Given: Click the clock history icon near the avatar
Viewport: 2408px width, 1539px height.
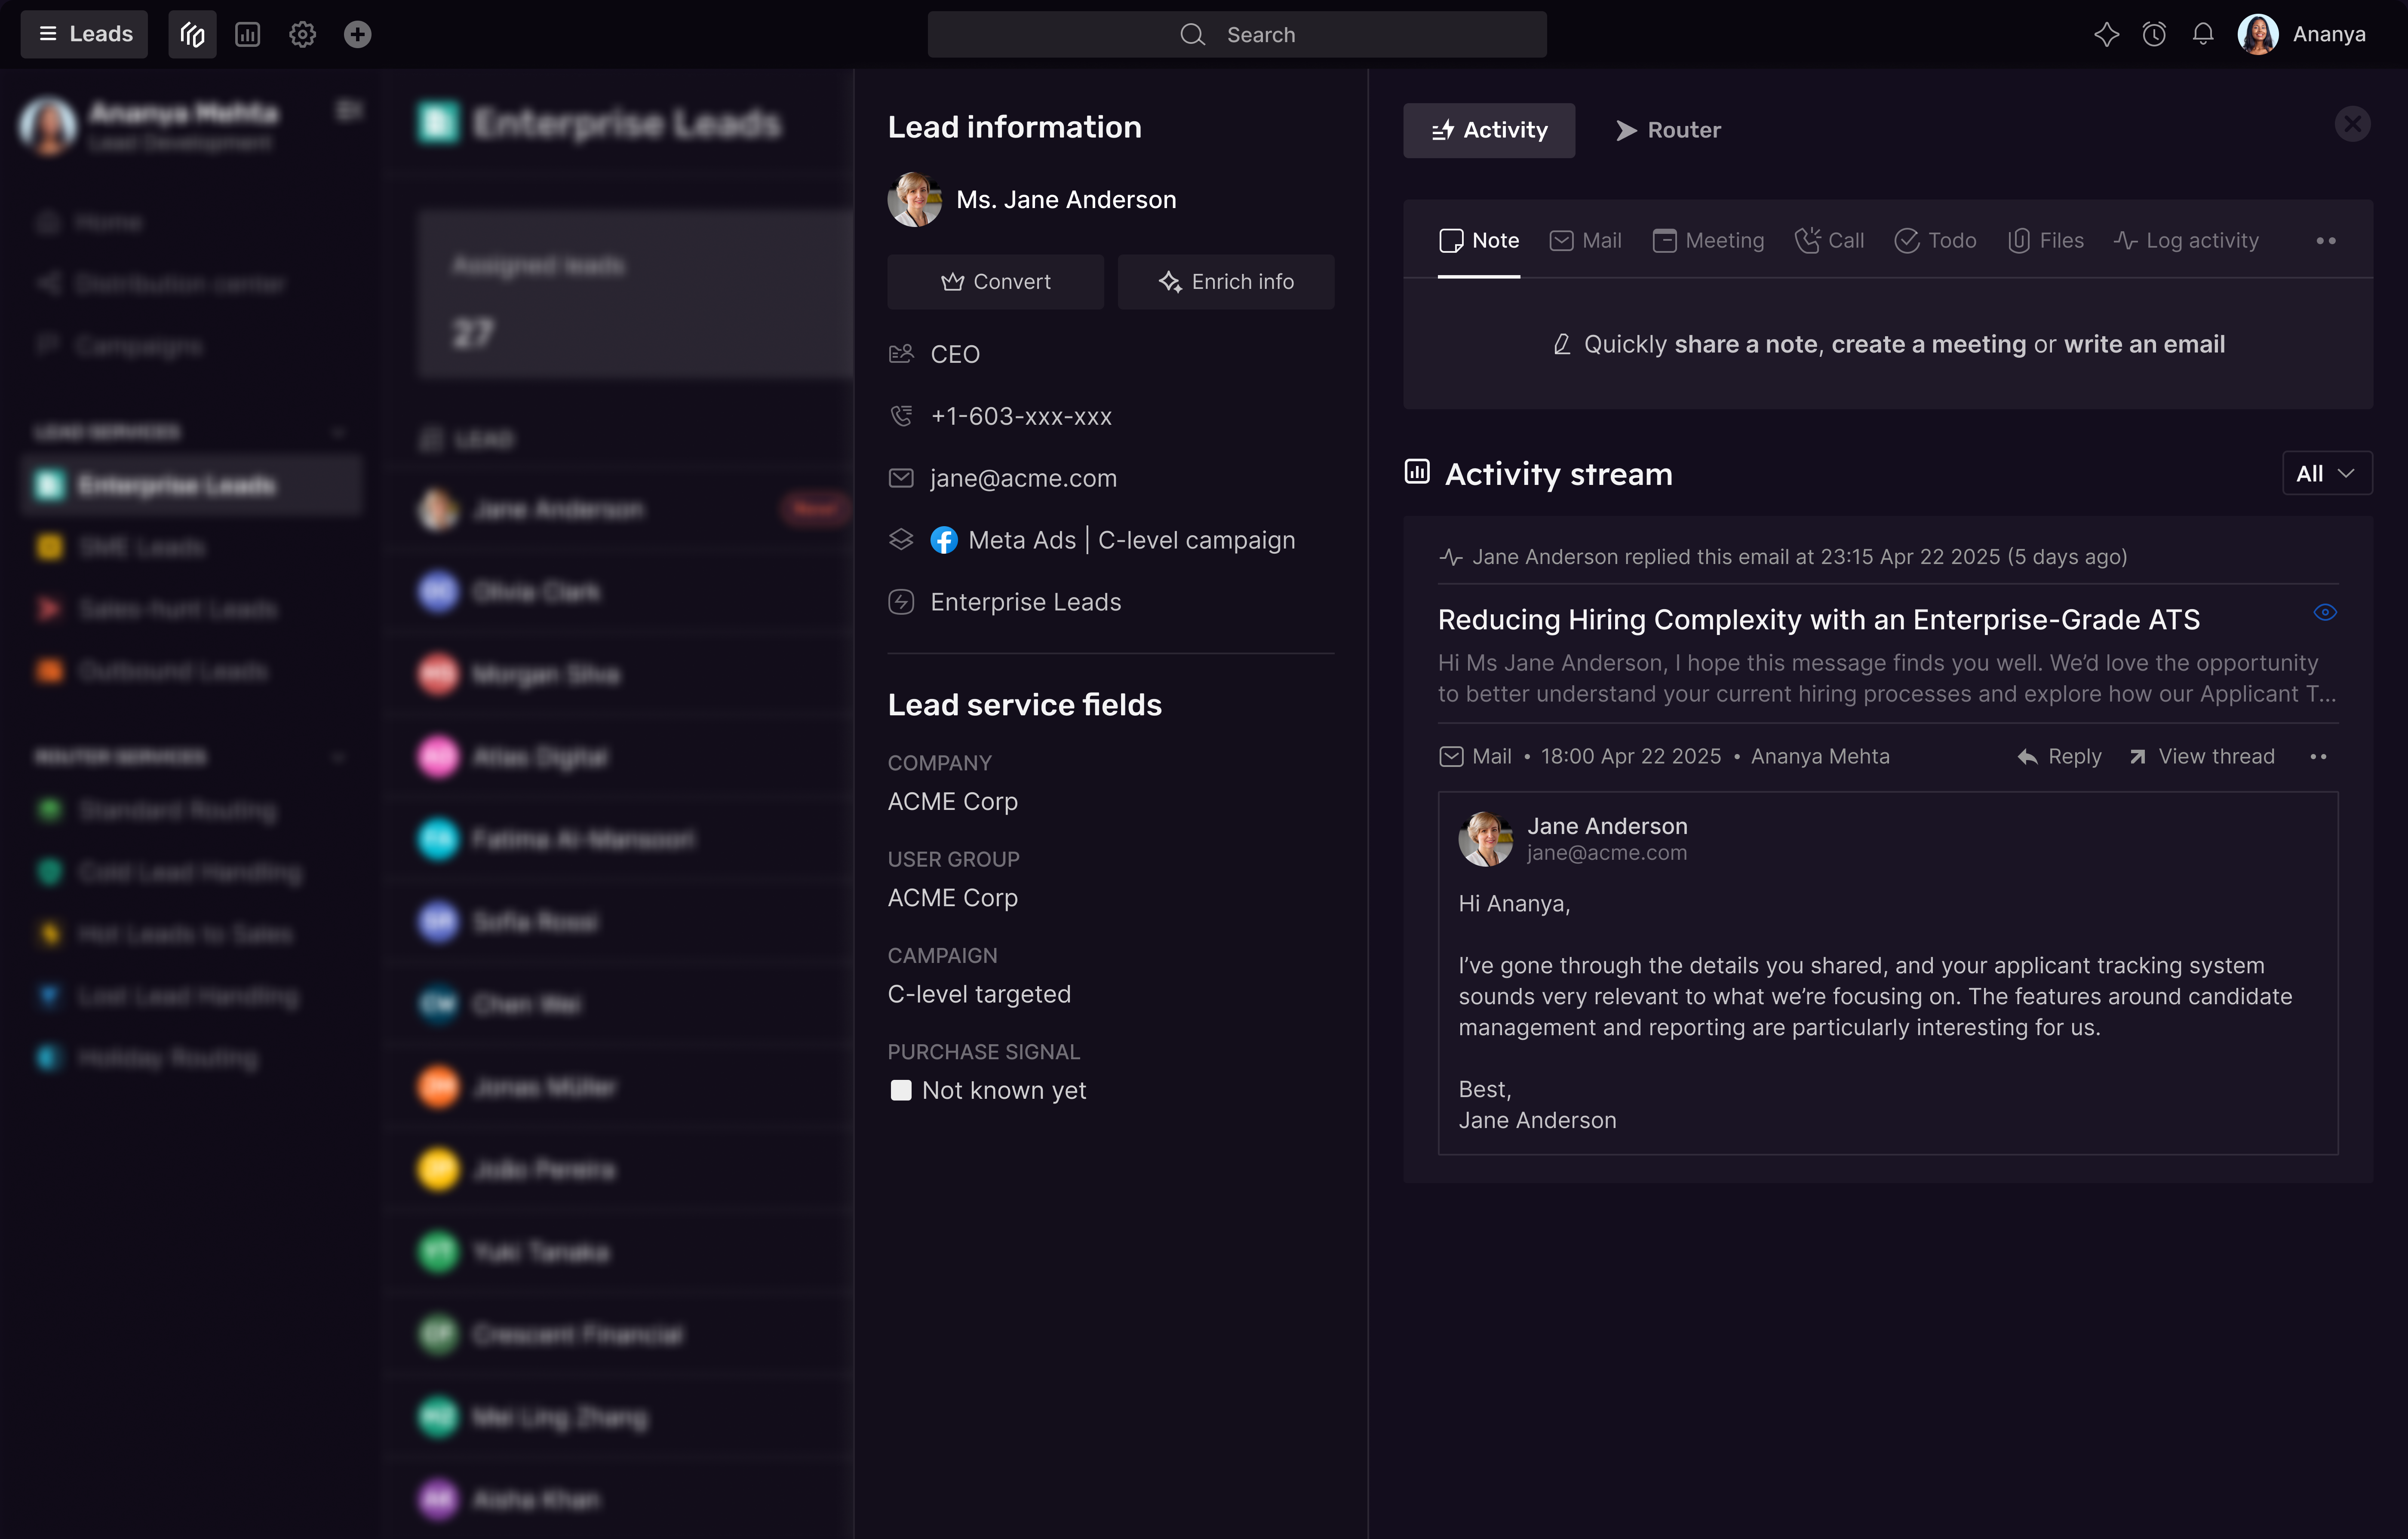Looking at the screenshot, I should (2154, 33).
